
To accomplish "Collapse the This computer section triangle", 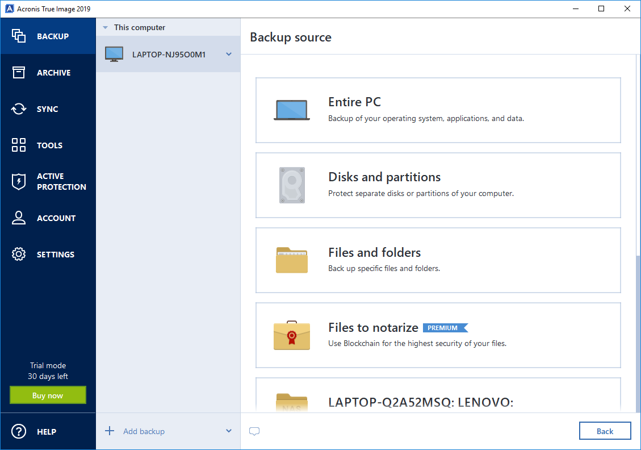I will [105, 28].
